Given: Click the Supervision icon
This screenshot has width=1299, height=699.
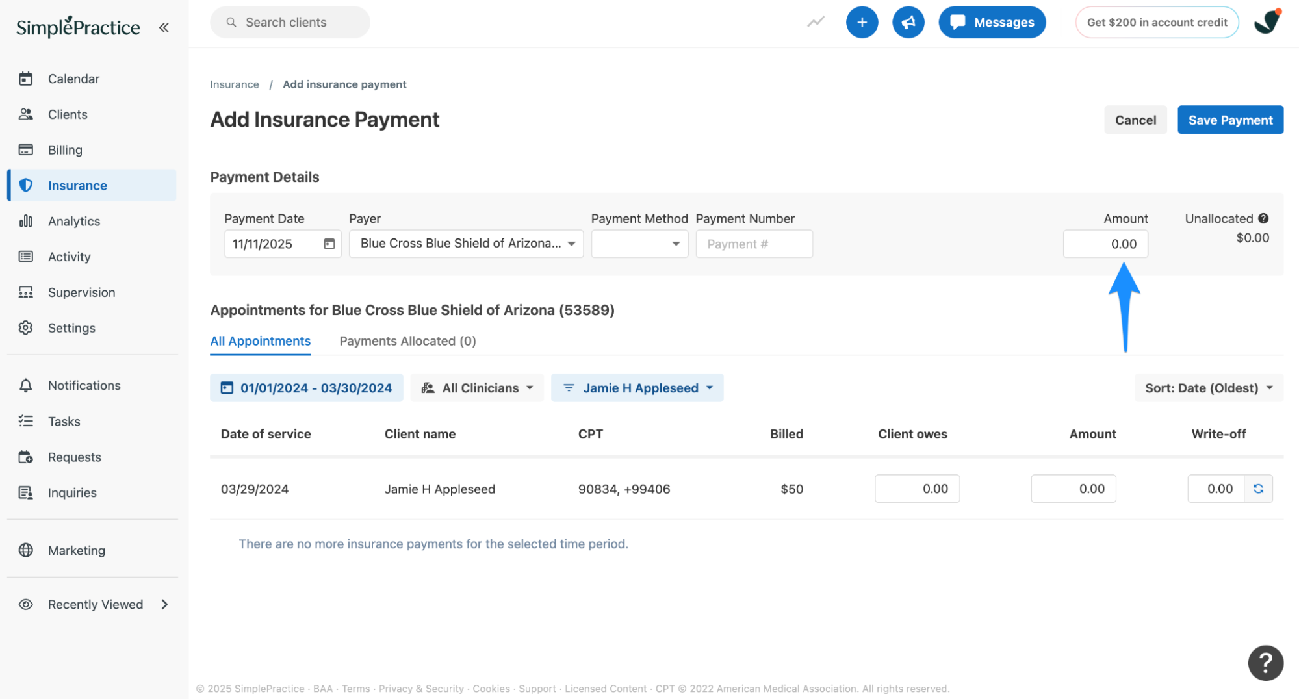Looking at the screenshot, I should point(26,292).
